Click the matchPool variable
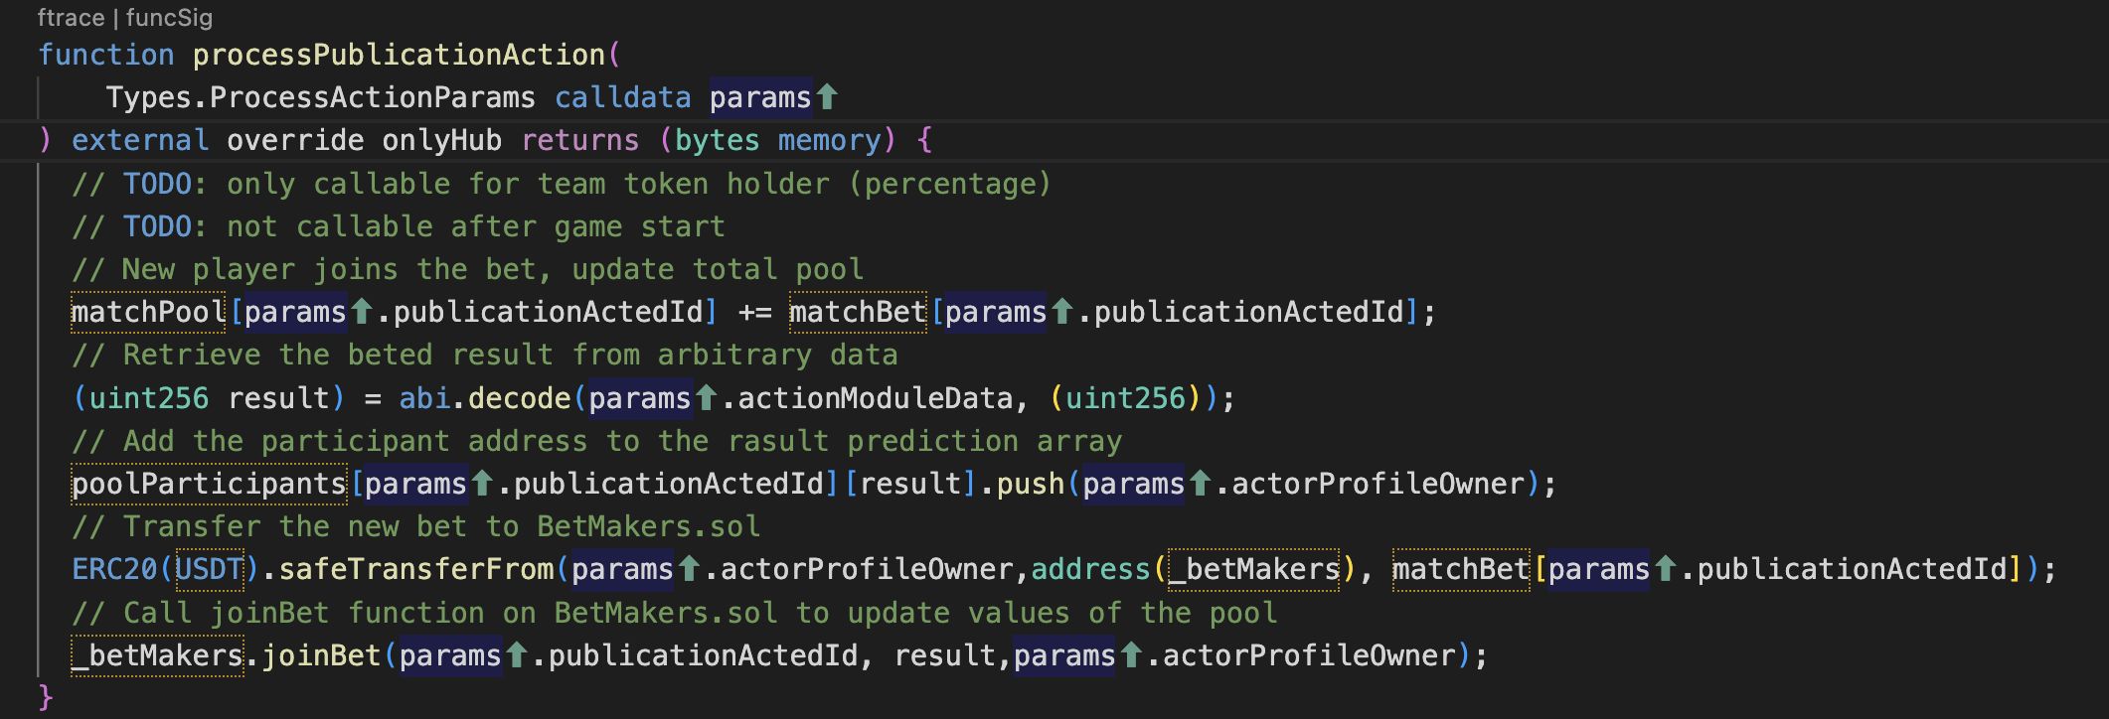Image resolution: width=2109 pixels, height=719 pixels. 149,312
